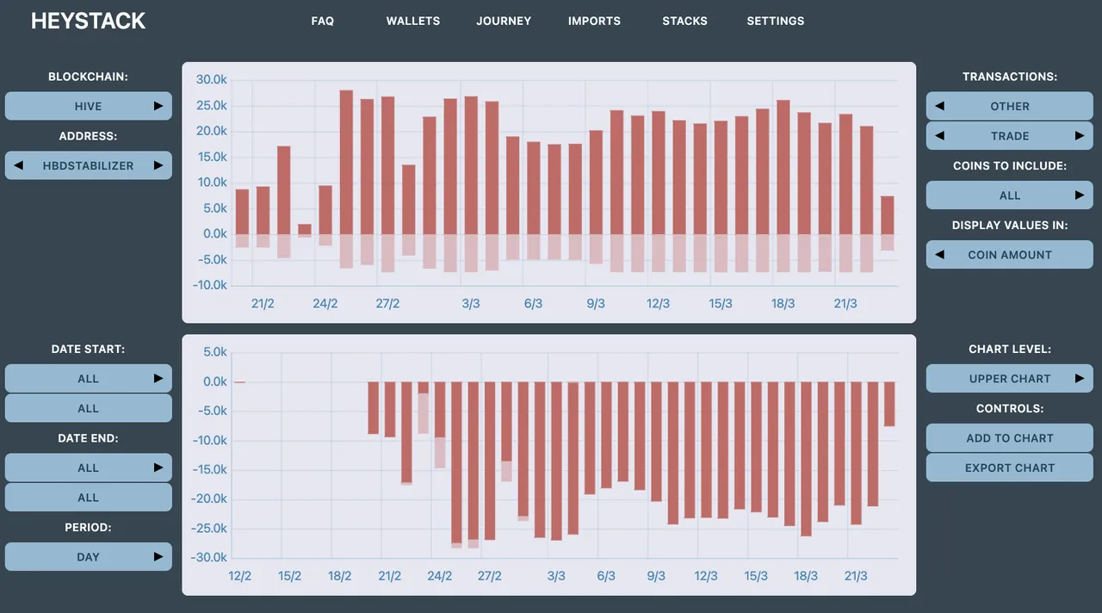
Task: Click the HEYSTACK logo
Action: point(89,21)
